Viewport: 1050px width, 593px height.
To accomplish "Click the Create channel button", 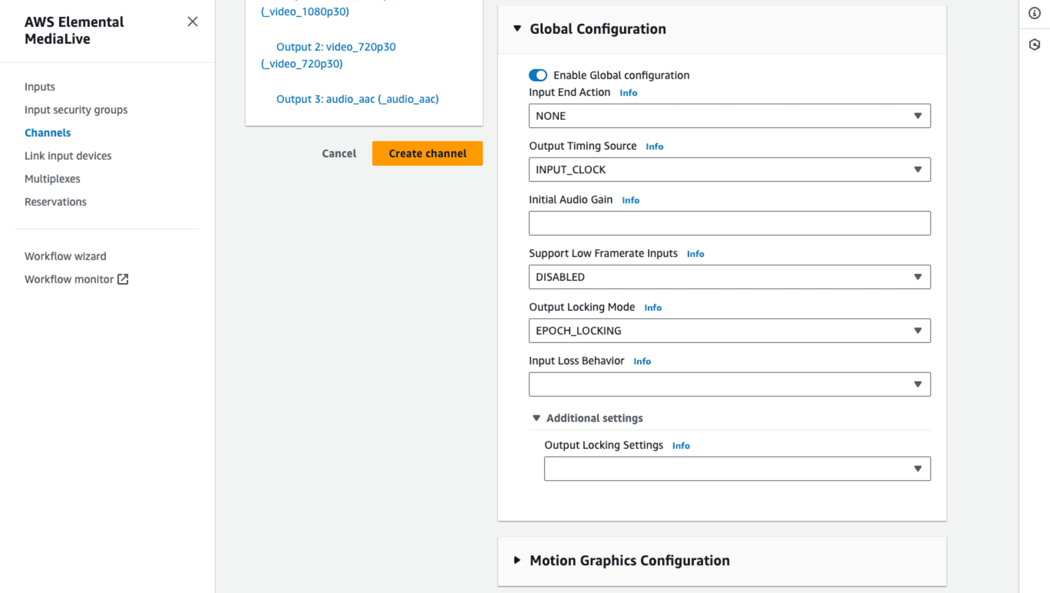I will point(427,153).
